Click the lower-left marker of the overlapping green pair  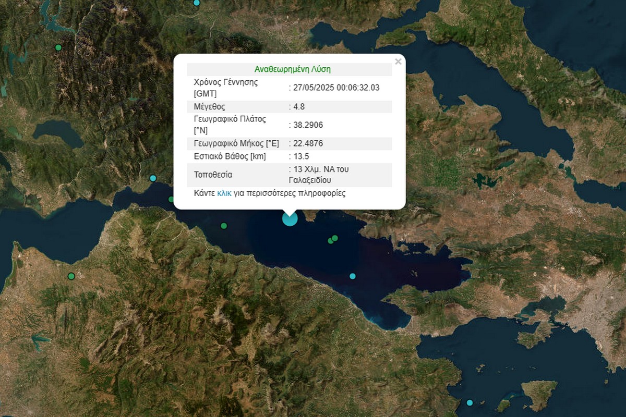point(330,241)
